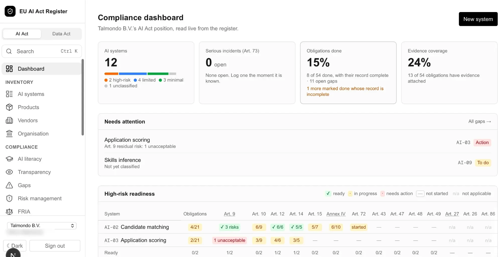Viewport: 502px width, 257px height.
Task: Click the AI systems risk distribution bar
Action: (x=140, y=74)
